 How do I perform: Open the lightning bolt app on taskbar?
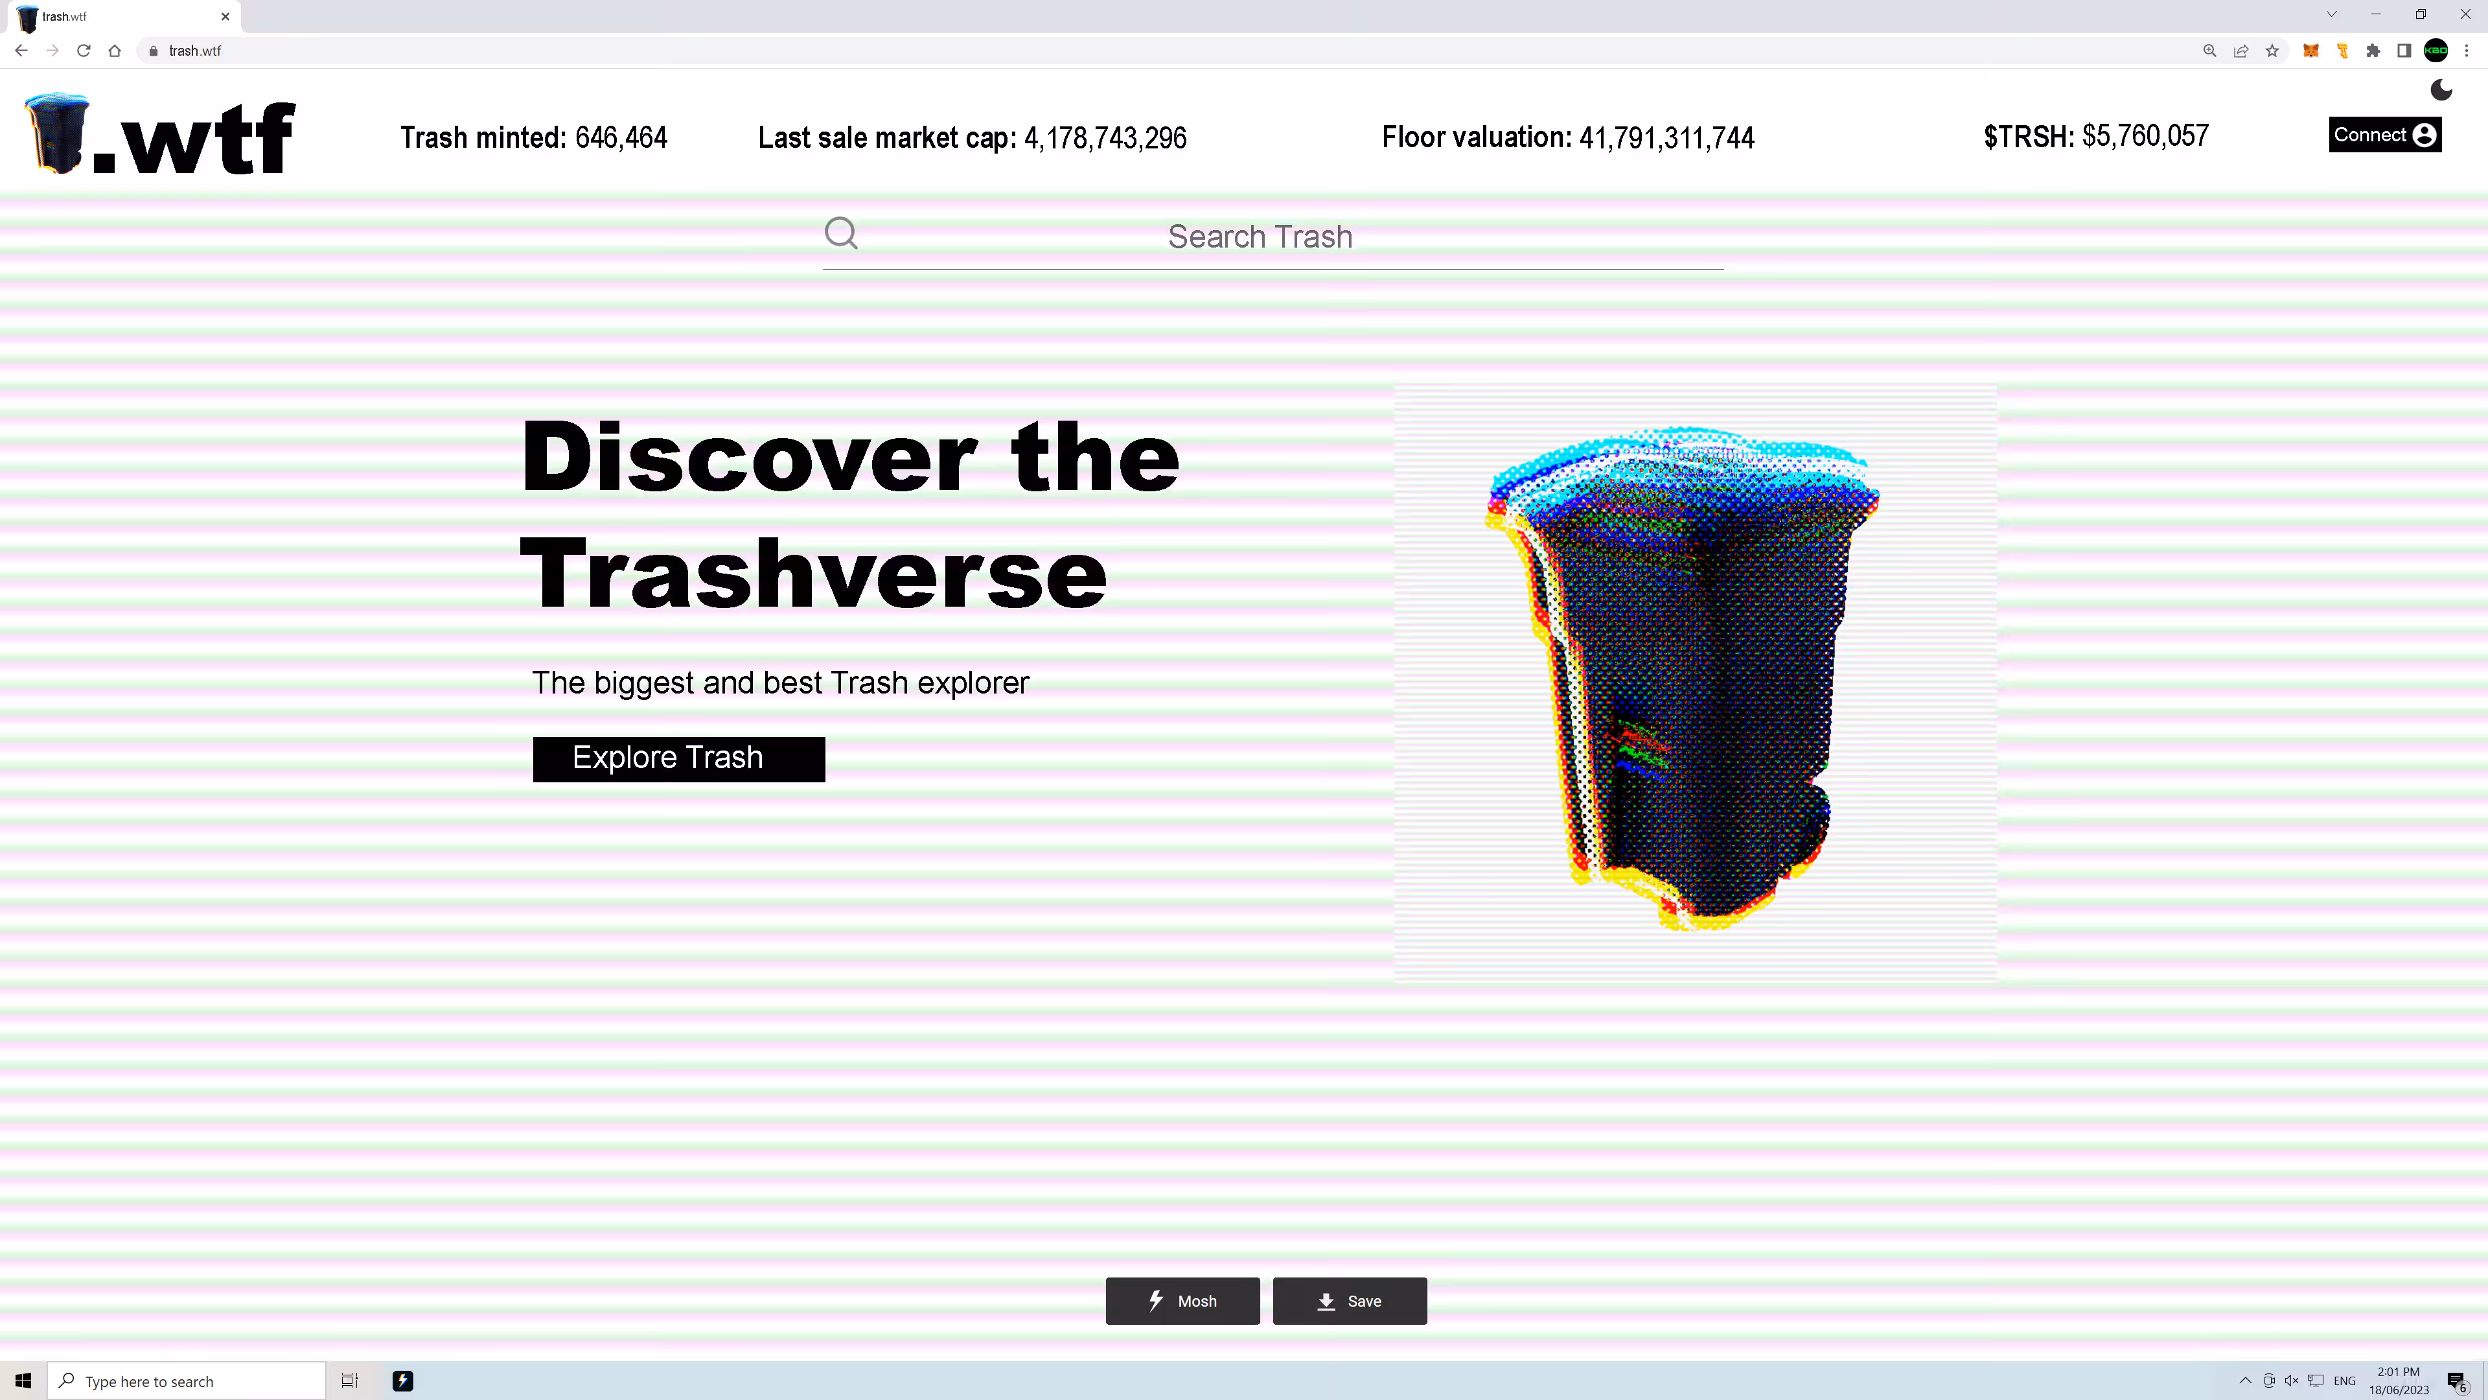[x=403, y=1381]
